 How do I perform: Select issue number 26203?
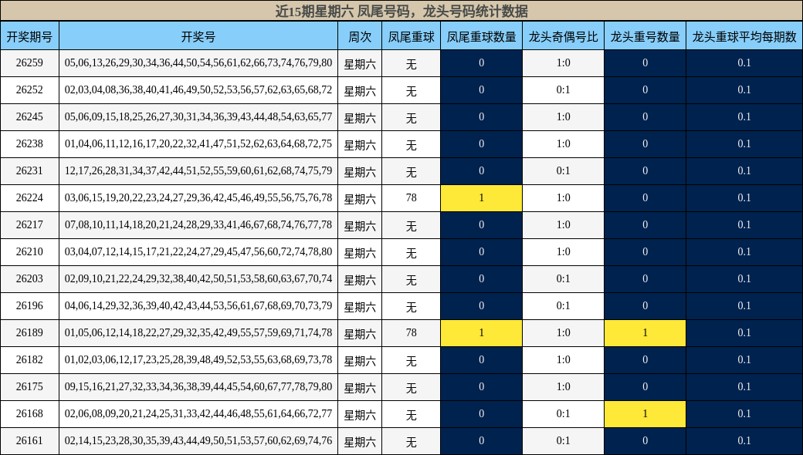[29, 278]
